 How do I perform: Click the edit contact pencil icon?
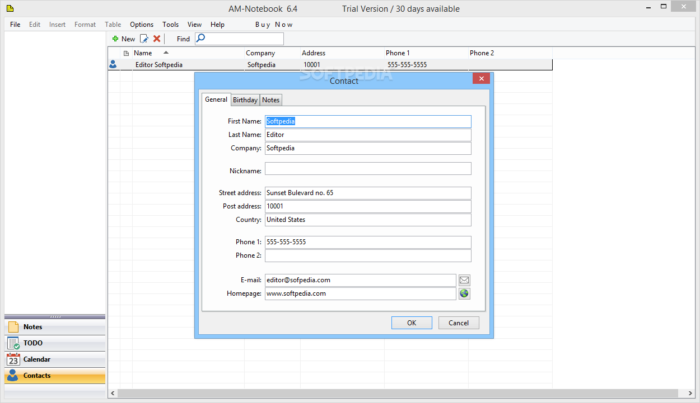[x=144, y=39]
